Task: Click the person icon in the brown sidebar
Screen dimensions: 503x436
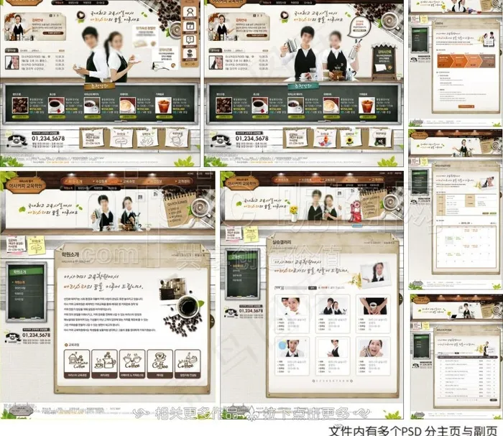Action: 190,11
